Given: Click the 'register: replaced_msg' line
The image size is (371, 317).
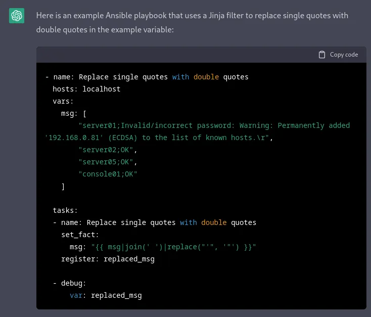Looking at the screenshot, I should point(108,259).
